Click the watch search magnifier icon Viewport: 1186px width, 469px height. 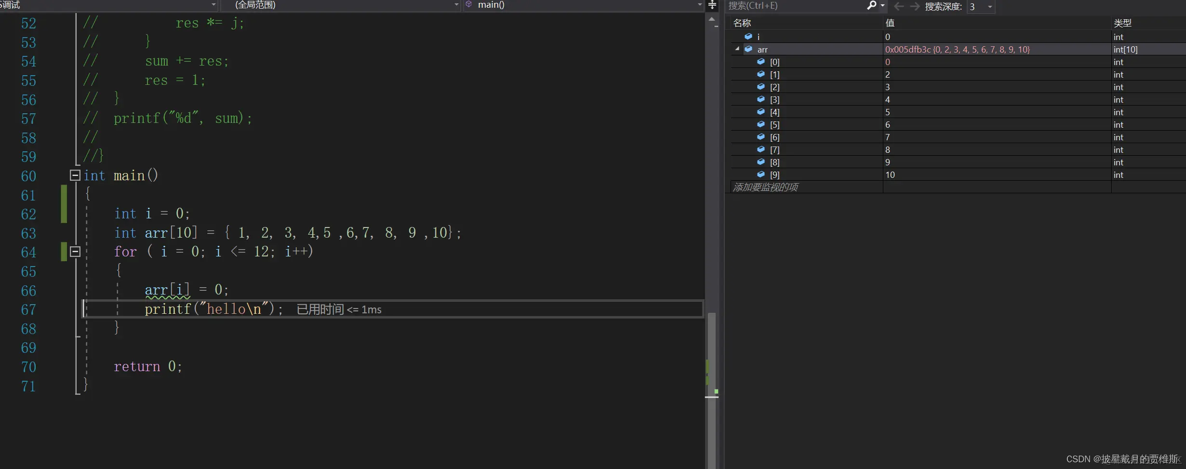[871, 5]
